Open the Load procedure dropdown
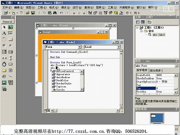Image resolution: width=180 pixels, height=135 pixels. click(118, 47)
